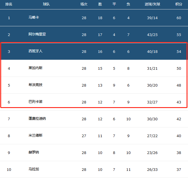
Task: Click the 马略卡 team name
Action: point(34,18)
